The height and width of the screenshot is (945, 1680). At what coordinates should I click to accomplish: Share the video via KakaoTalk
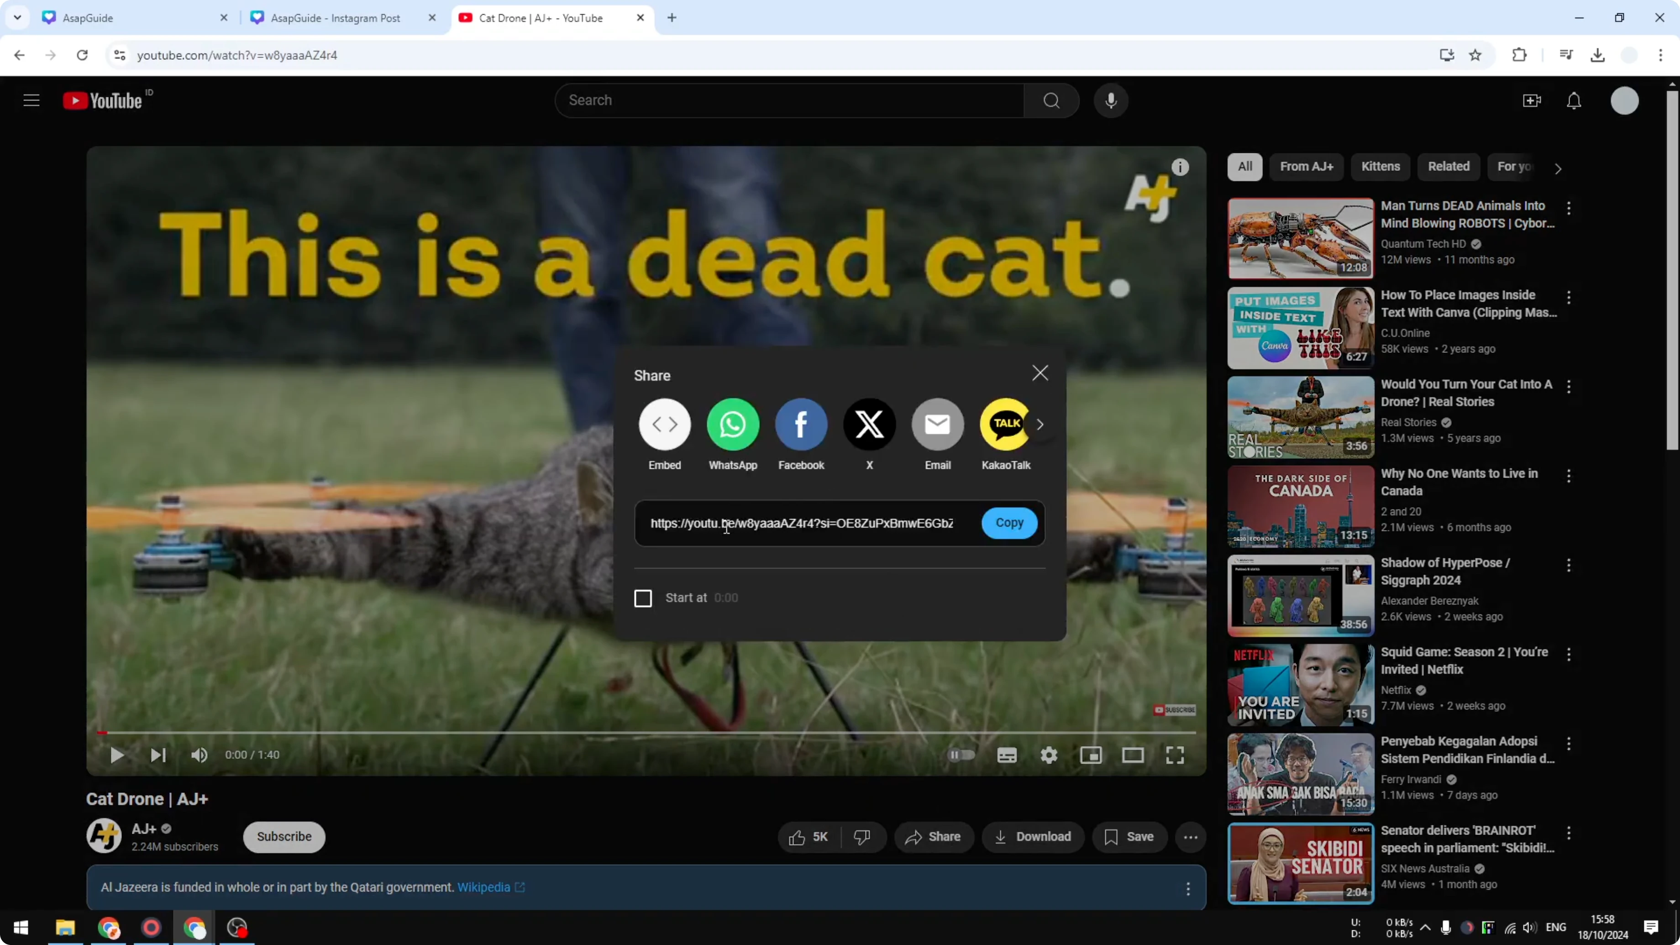point(1005,425)
